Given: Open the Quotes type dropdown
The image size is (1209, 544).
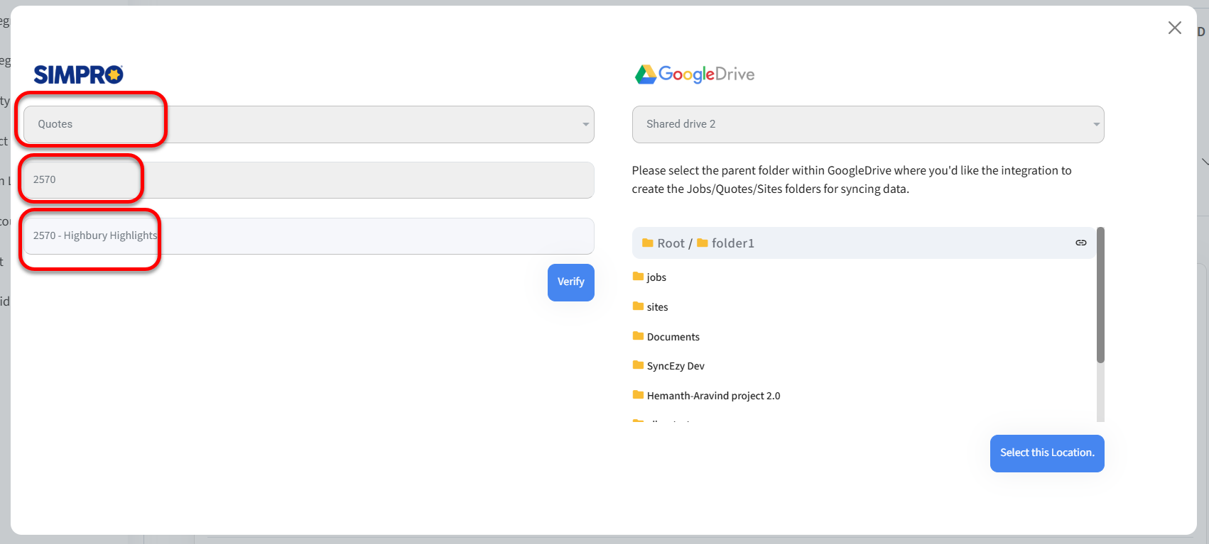Looking at the screenshot, I should (x=308, y=124).
